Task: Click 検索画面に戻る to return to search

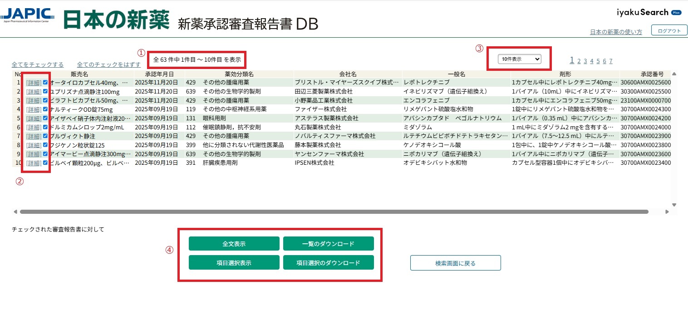Action: (x=456, y=263)
